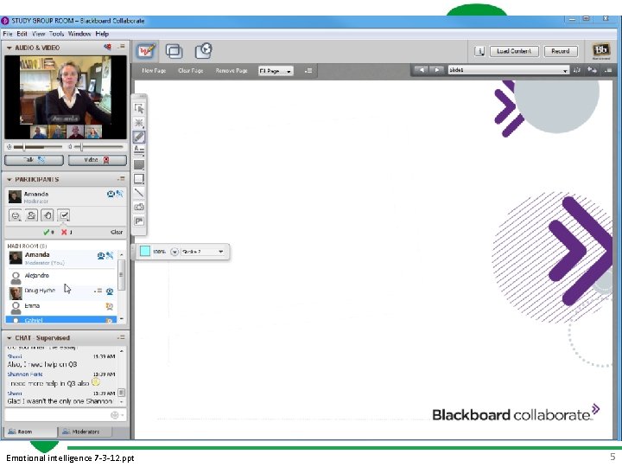
Task: Clear the polling responses
Action: coord(117,232)
